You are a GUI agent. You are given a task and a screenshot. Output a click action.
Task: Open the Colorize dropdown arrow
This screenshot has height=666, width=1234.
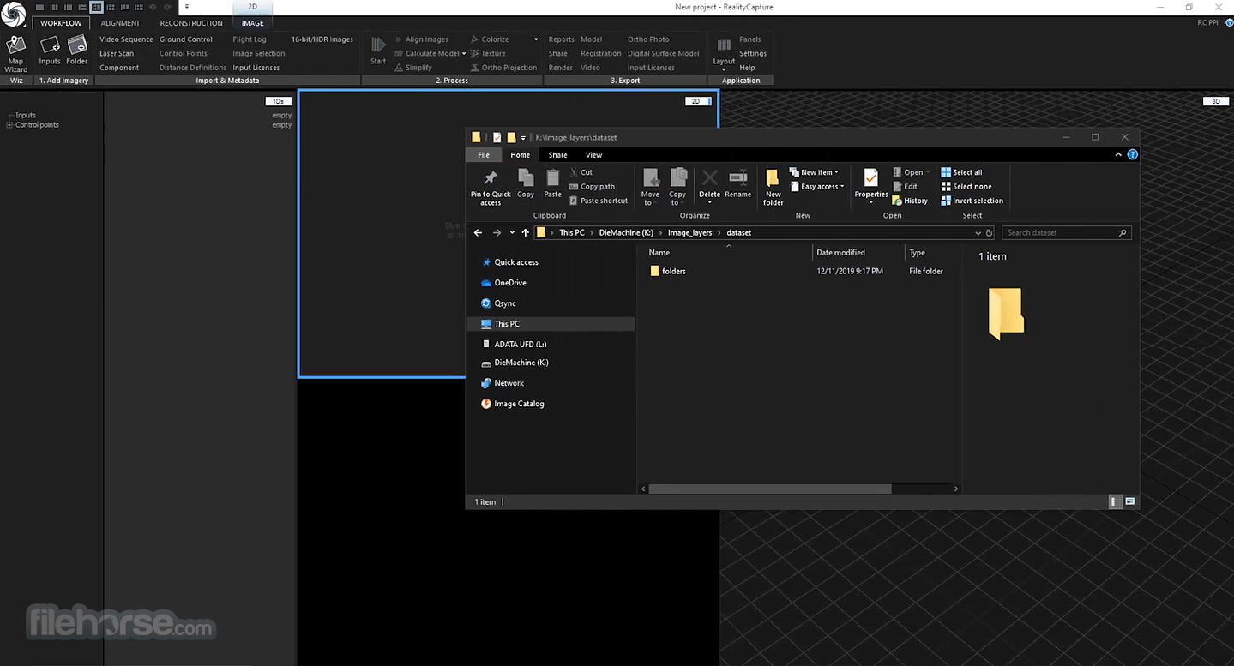536,39
